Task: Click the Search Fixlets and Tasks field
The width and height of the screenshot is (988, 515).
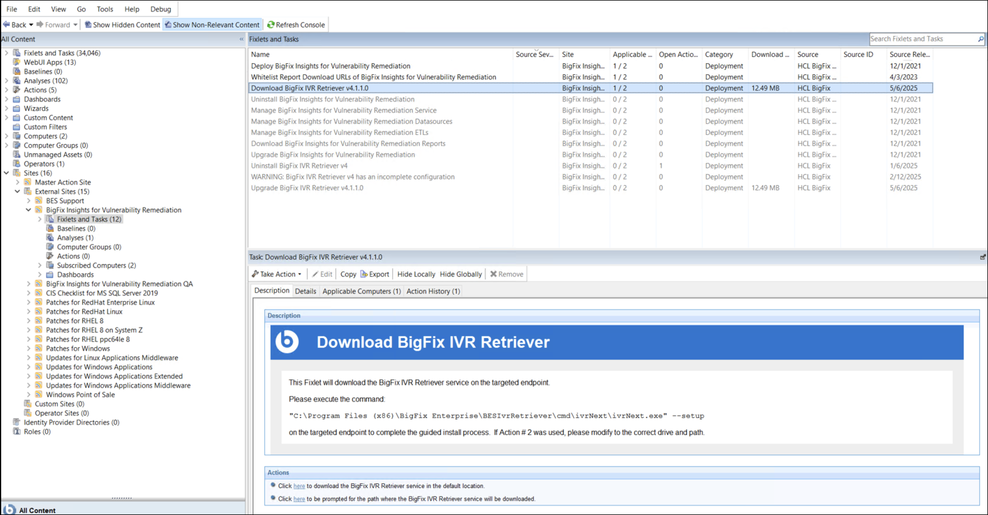Action: (920, 39)
